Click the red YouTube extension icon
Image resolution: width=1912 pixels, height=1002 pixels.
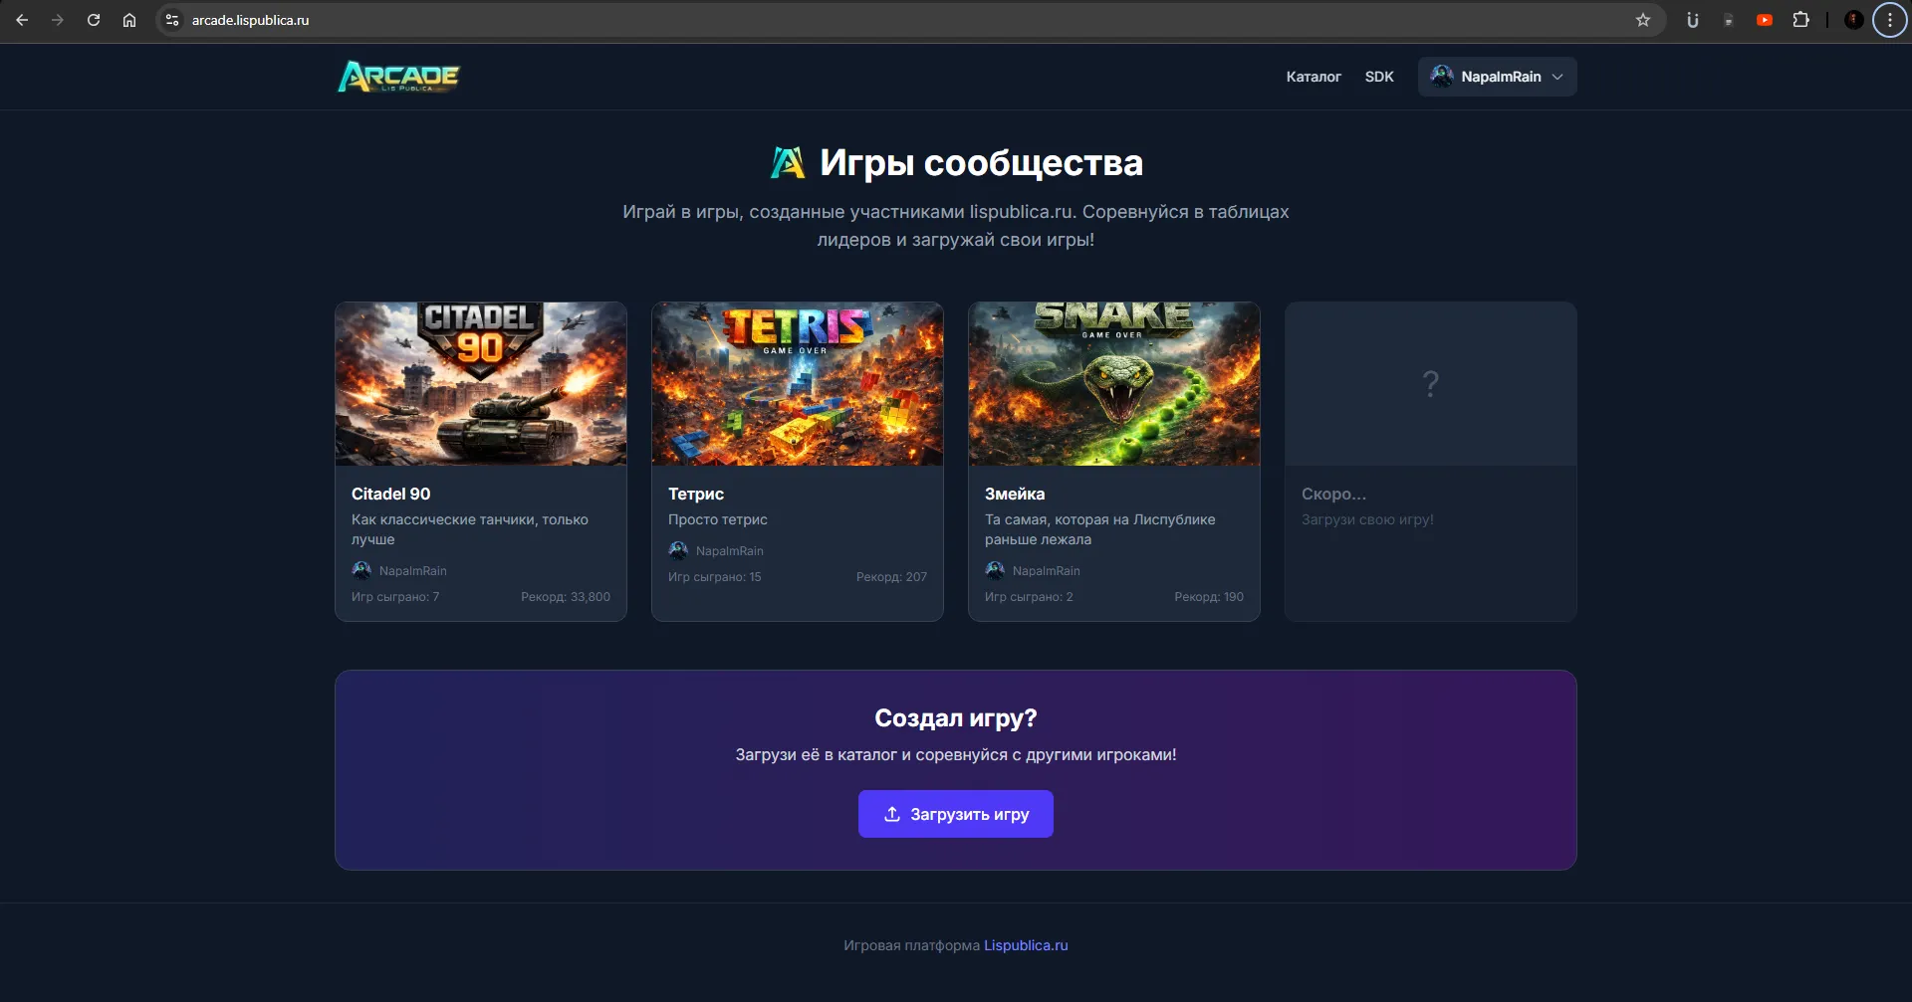1765,20
